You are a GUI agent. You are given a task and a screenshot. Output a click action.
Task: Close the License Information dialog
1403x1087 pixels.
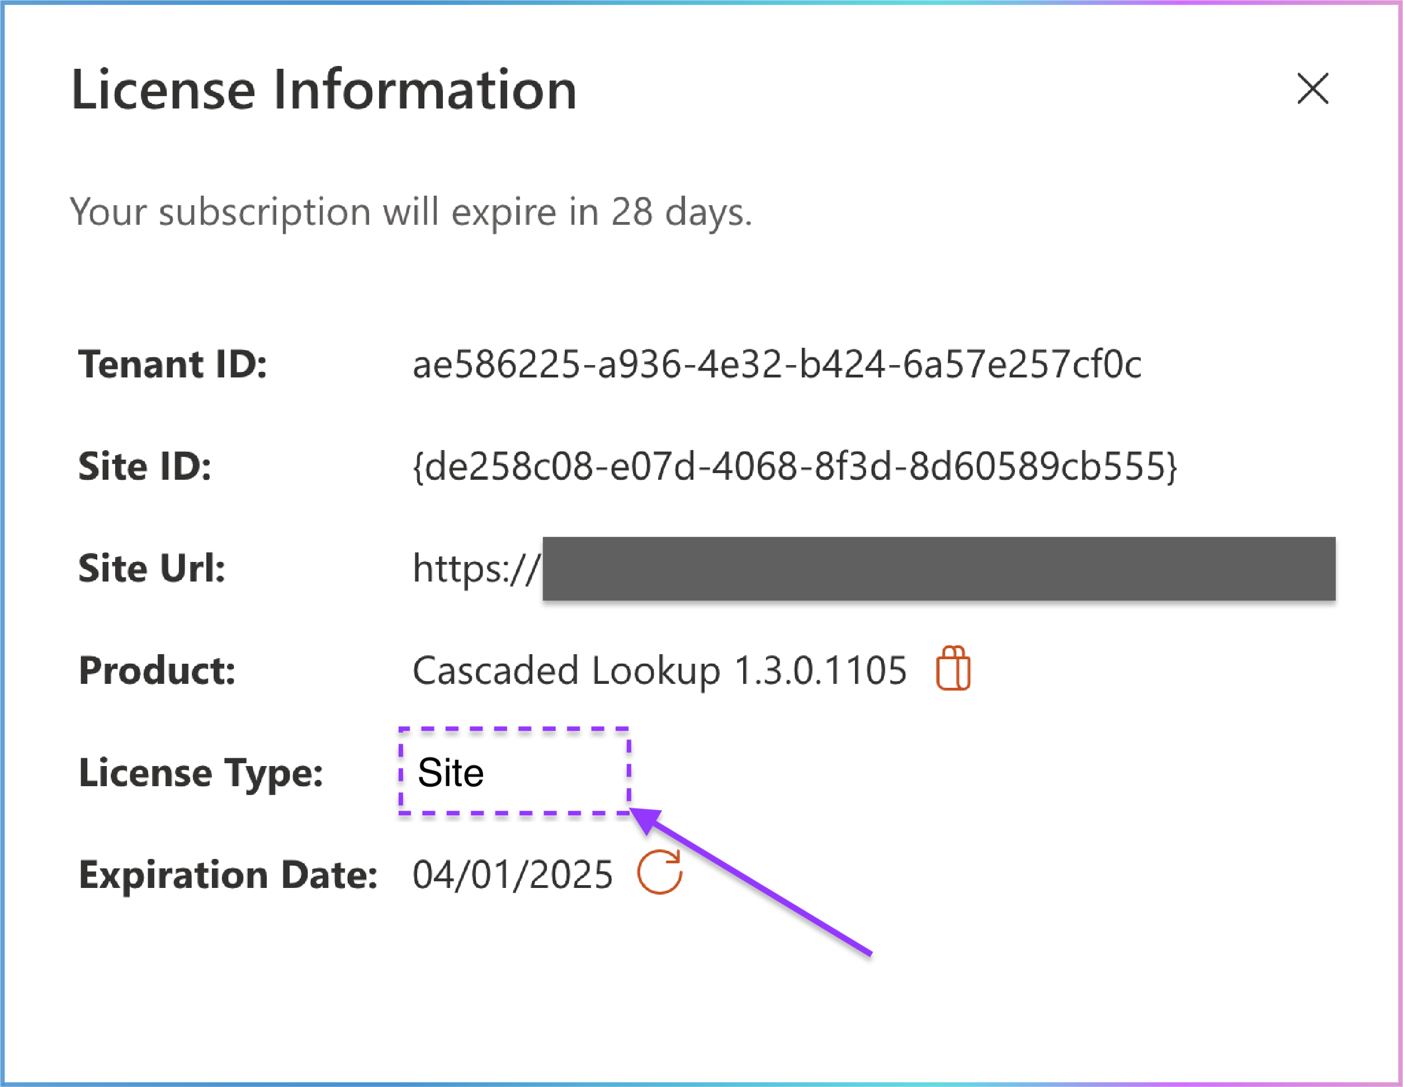1312,89
